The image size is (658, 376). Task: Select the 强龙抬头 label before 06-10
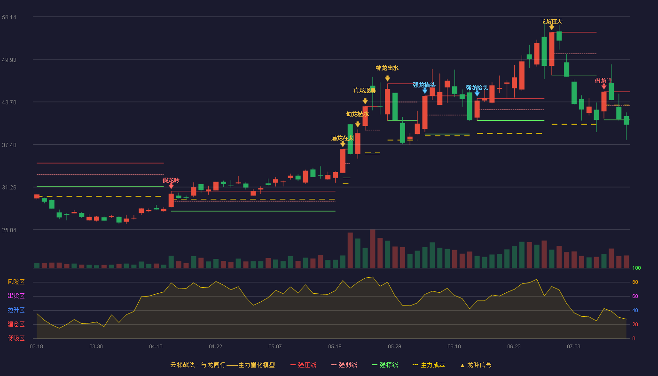coord(424,85)
